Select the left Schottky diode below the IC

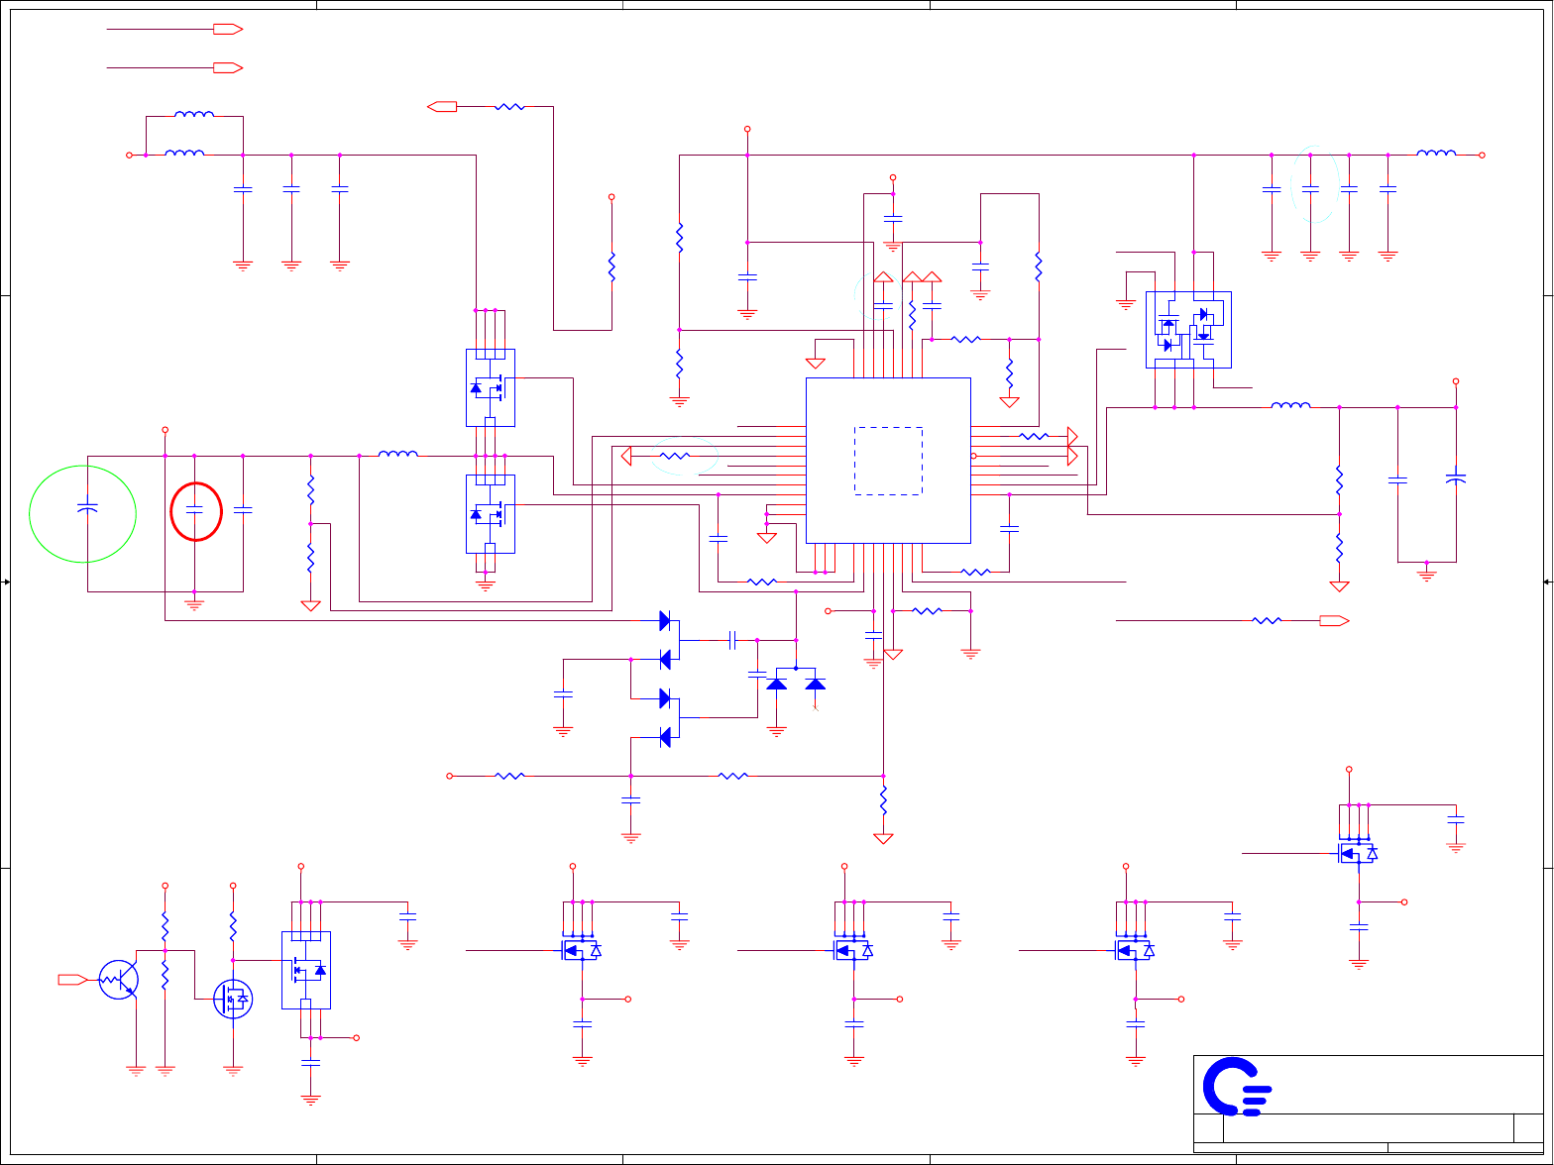[x=777, y=684]
